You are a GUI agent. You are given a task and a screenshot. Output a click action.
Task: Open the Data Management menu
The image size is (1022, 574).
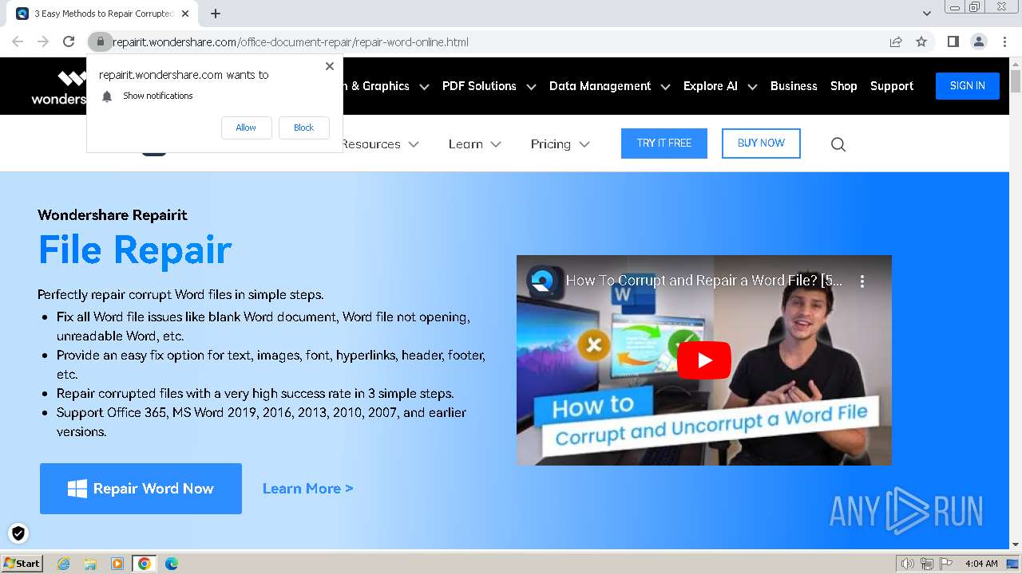(600, 86)
